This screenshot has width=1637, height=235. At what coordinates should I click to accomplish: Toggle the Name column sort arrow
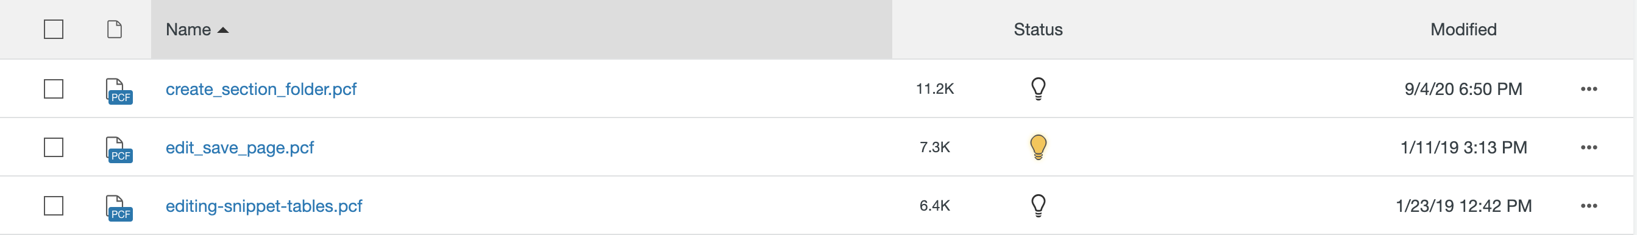click(x=223, y=30)
